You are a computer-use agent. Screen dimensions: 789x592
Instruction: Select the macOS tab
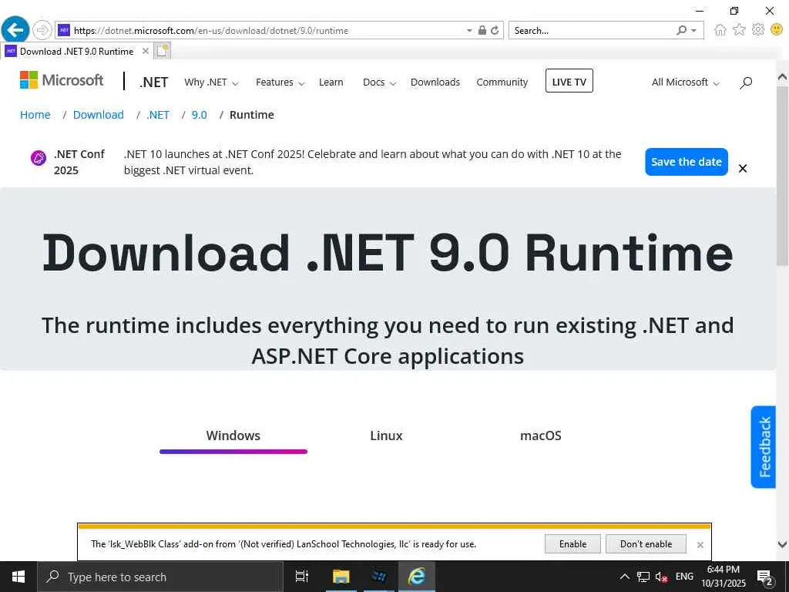click(540, 436)
